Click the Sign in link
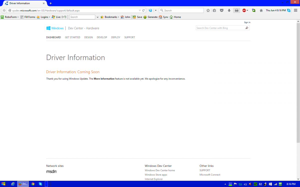Viewport: 300px width, 187px height. pyautogui.click(x=247, y=22)
